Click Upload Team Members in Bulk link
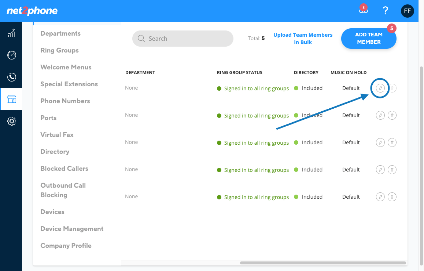This screenshot has height=271, width=424. click(x=303, y=39)
